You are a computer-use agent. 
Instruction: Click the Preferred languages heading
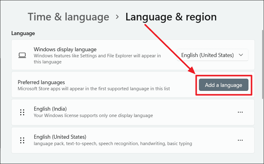pos(41,82)
